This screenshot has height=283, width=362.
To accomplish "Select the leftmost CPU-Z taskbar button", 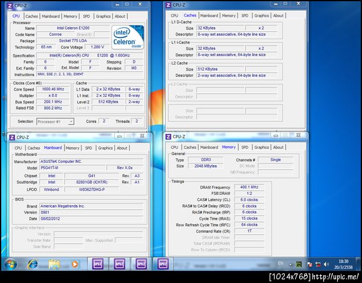I will pos(98,264).
